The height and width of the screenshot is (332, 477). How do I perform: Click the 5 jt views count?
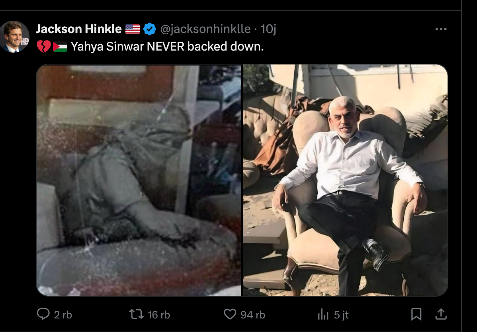tap(341, 314)
